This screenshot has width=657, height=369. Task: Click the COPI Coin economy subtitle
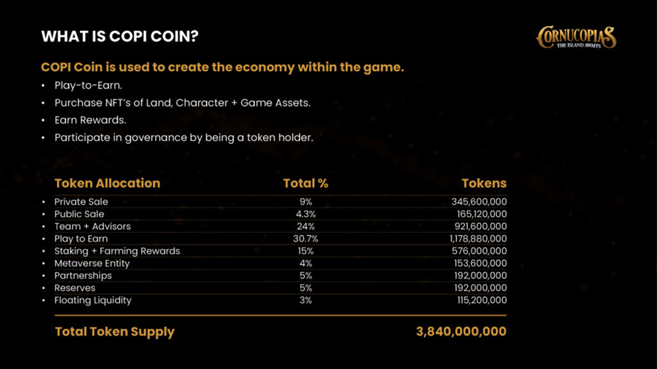[x=222, y=67]
